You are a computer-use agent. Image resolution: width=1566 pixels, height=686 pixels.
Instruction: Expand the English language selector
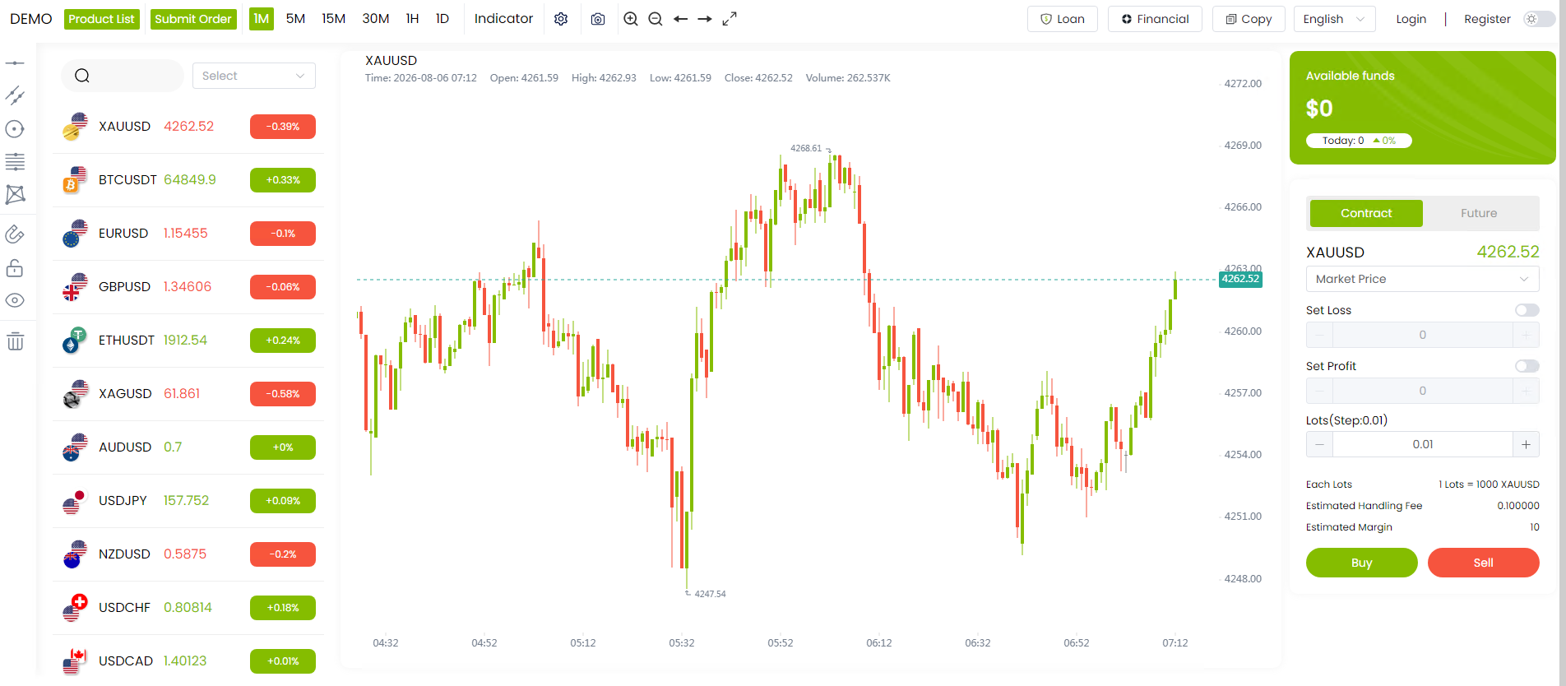pyautogui.click(x=1334, y=19)
